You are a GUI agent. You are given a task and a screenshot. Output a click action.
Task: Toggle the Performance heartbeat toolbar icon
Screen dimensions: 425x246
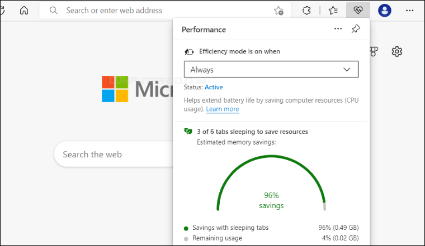(x=357, y=11)
